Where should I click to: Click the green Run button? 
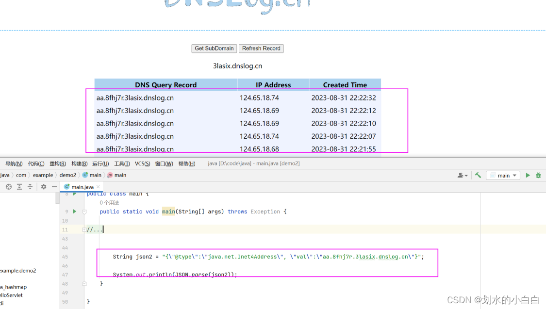click(528, 176)
